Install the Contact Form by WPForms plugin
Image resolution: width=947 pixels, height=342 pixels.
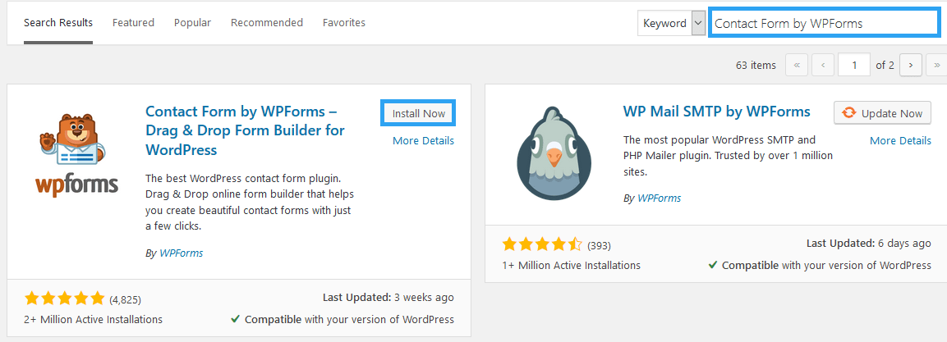418,113
